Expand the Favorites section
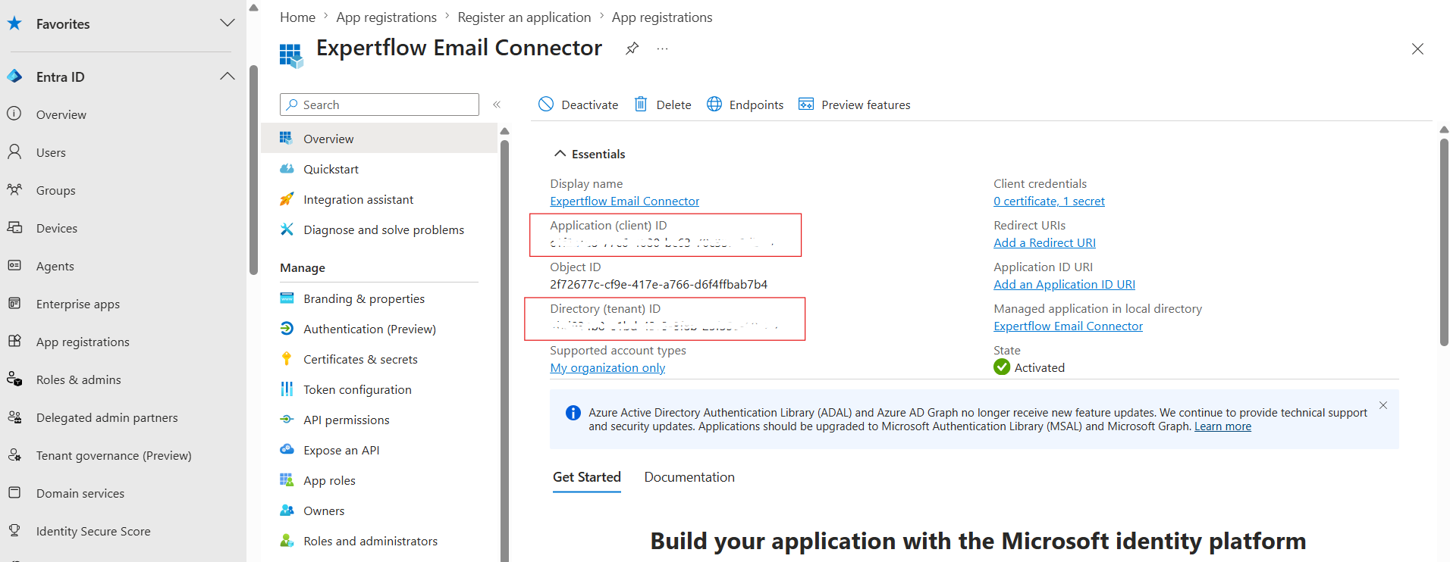 coord(227,23)
